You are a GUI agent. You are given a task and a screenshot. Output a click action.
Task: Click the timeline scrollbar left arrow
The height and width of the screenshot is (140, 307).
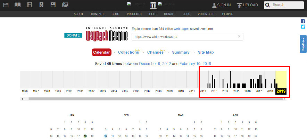tap(22, 99)
